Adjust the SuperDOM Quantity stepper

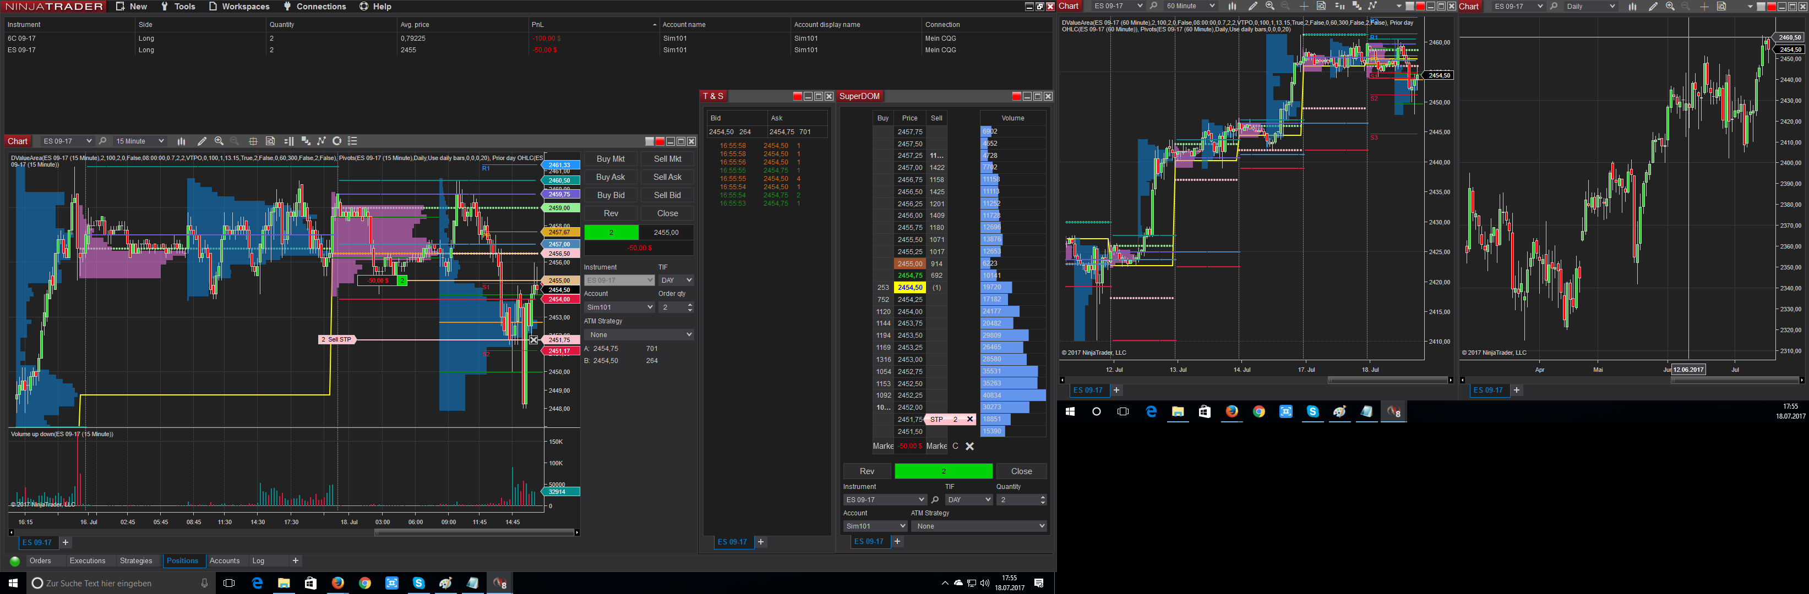click(1043, 500)
